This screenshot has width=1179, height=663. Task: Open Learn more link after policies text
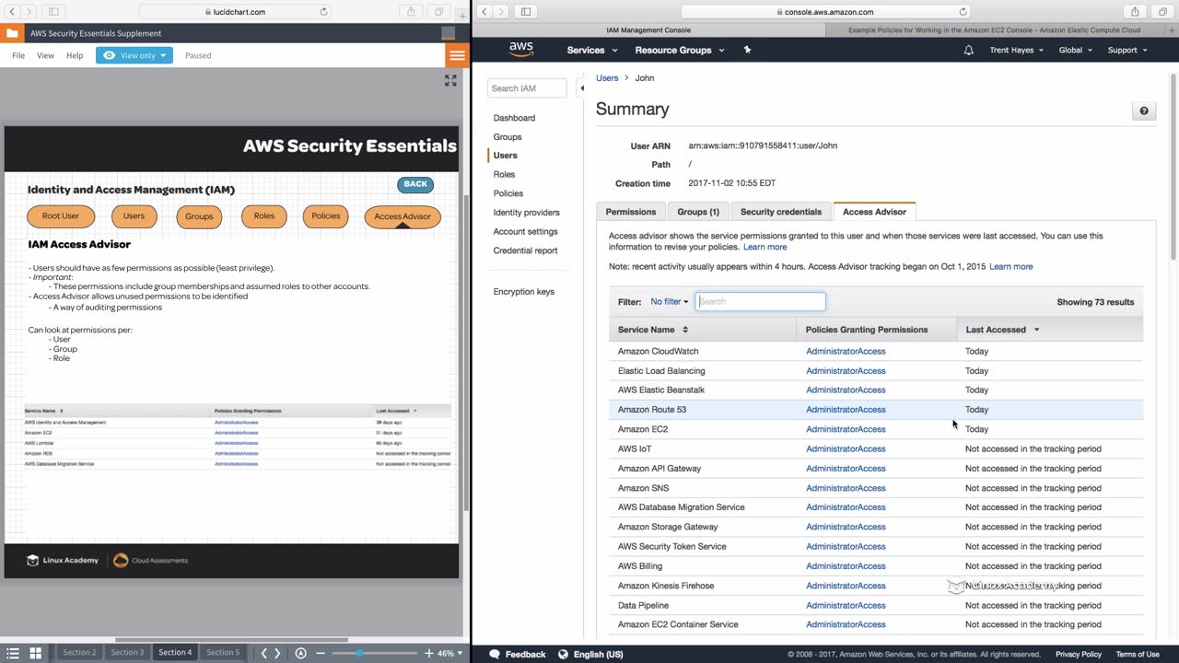[765, 247]
